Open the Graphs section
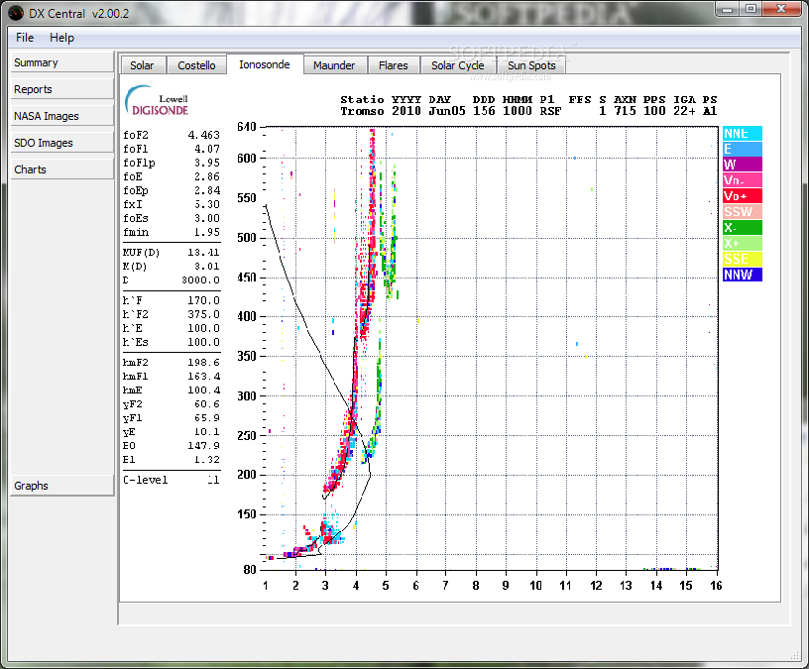 61,486
